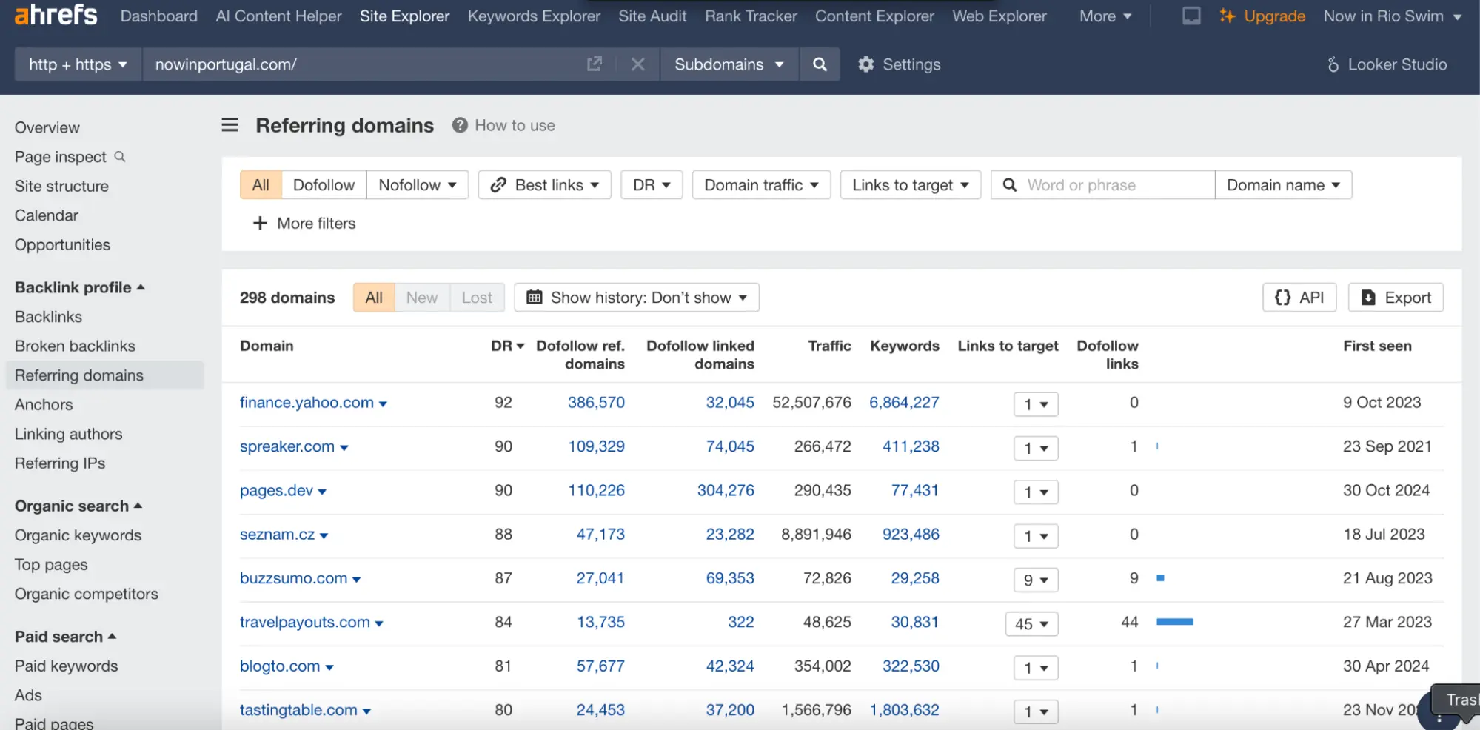Click the search magnifier button
This screenshot has width=1480, height=730.
pyautogui.click(x=820, y=64)
